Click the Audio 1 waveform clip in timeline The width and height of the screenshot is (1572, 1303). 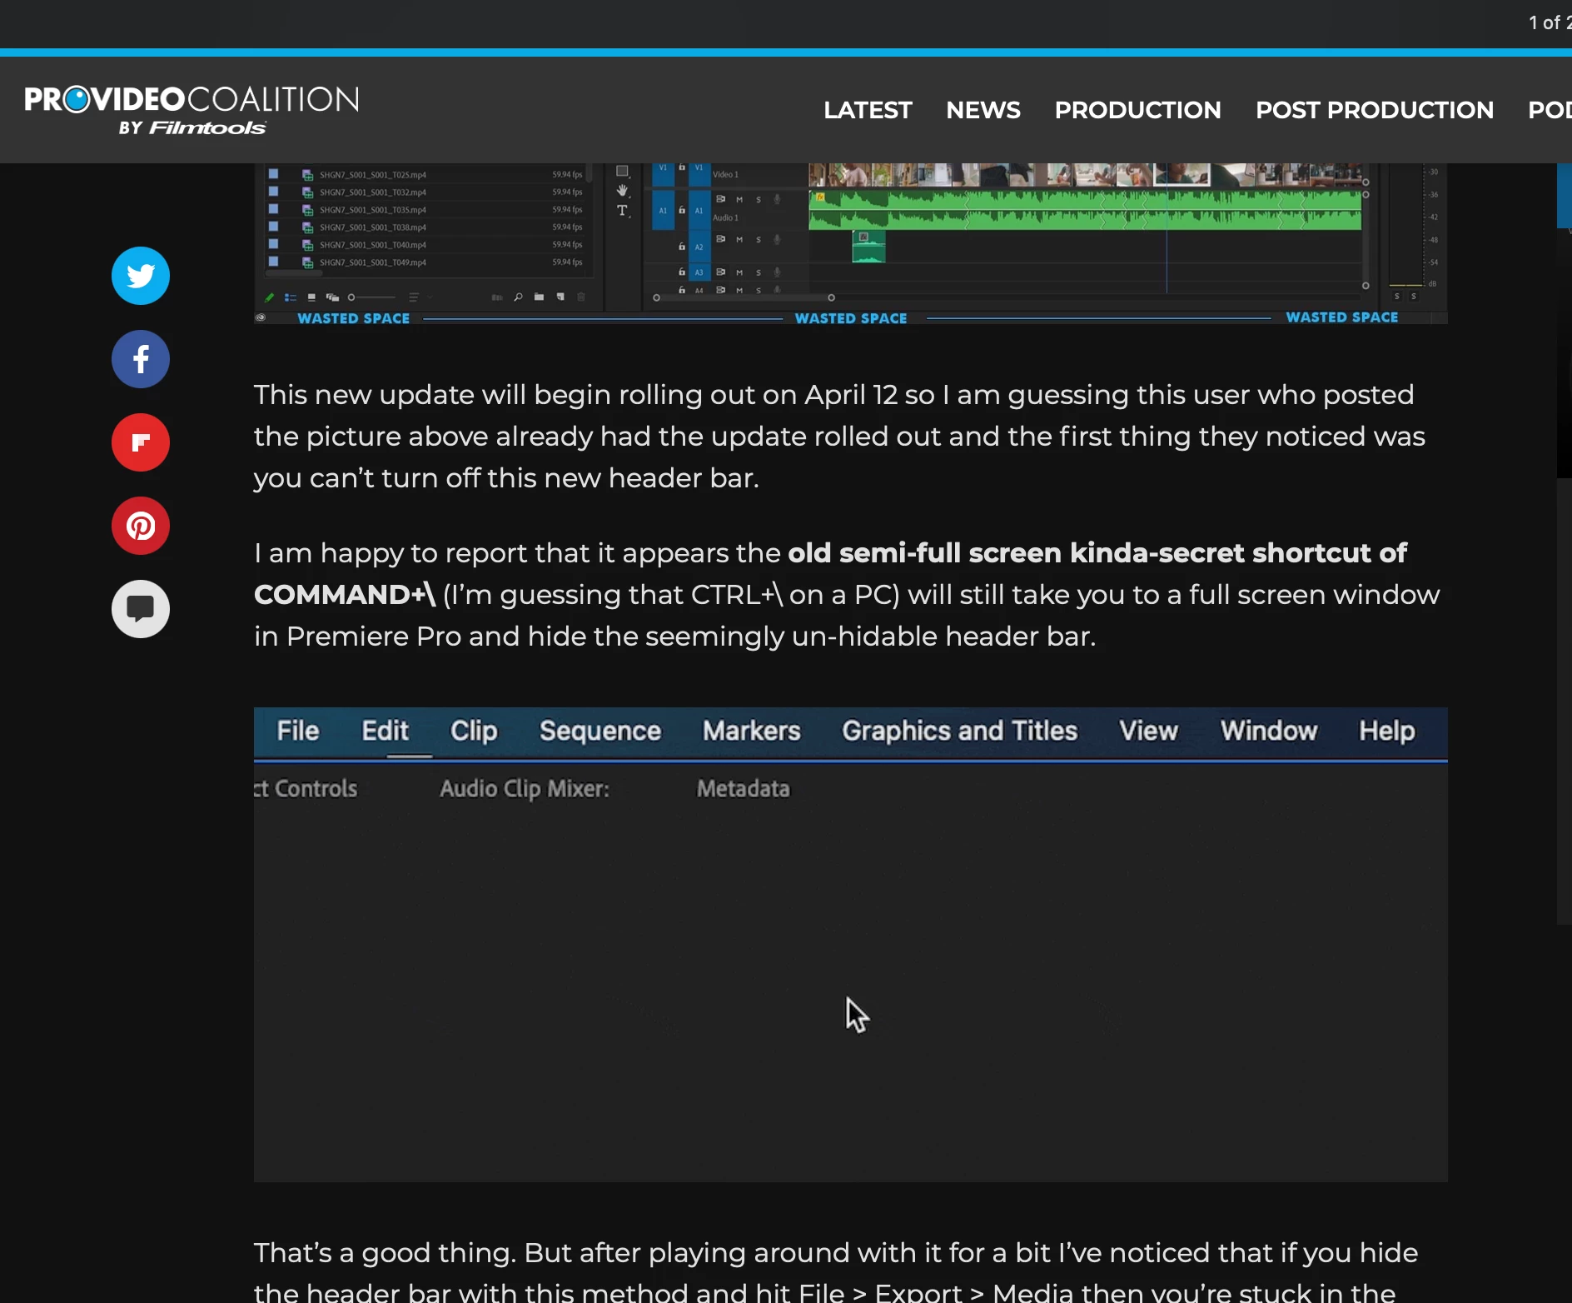coord(1086,210)
